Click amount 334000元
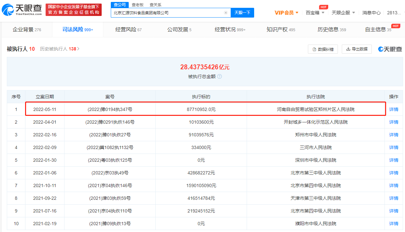Image resolution: width=405 pixels, height=232 pixels. tap(201, 147)
